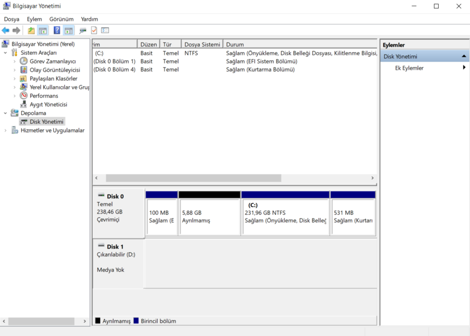
Task: Click the console tree horizontal scrollbar thumb
Action: pos(41,321)
